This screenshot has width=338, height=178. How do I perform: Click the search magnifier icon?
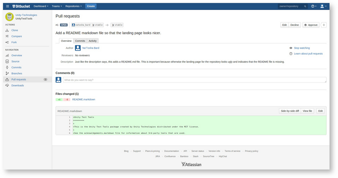click(305, 6)
